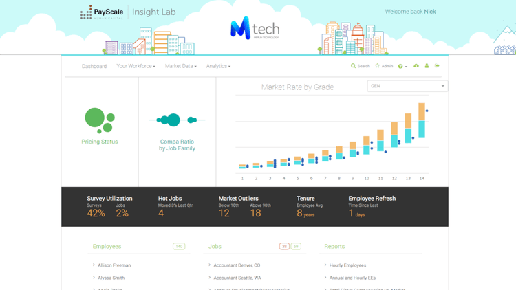
Task: Expand Annual and Hourly EEs chevron
Action: coord(325,278)
